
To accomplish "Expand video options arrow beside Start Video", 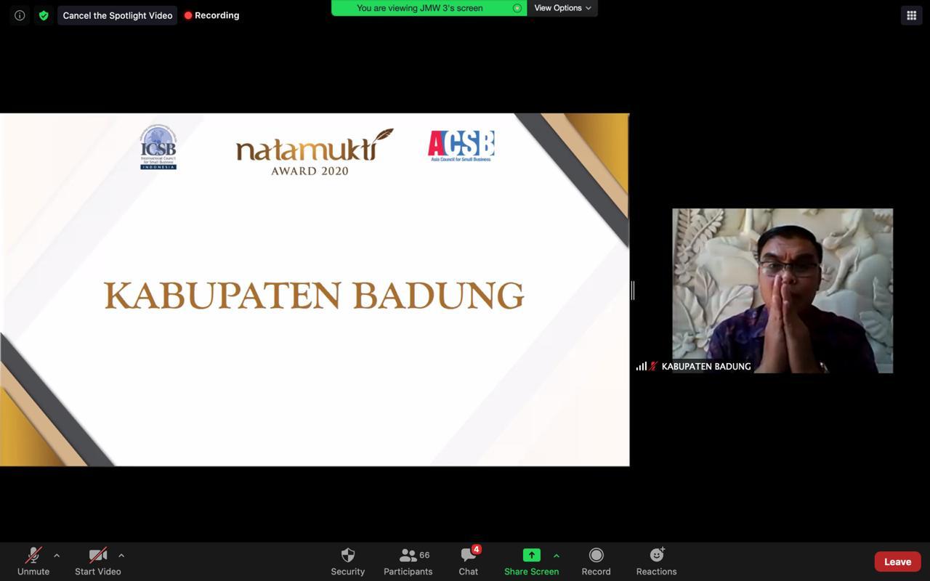I will pos(121,556).
